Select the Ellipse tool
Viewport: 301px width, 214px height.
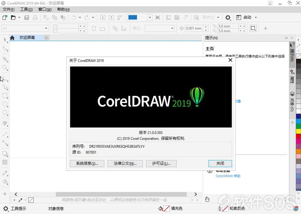click(5, 104)
